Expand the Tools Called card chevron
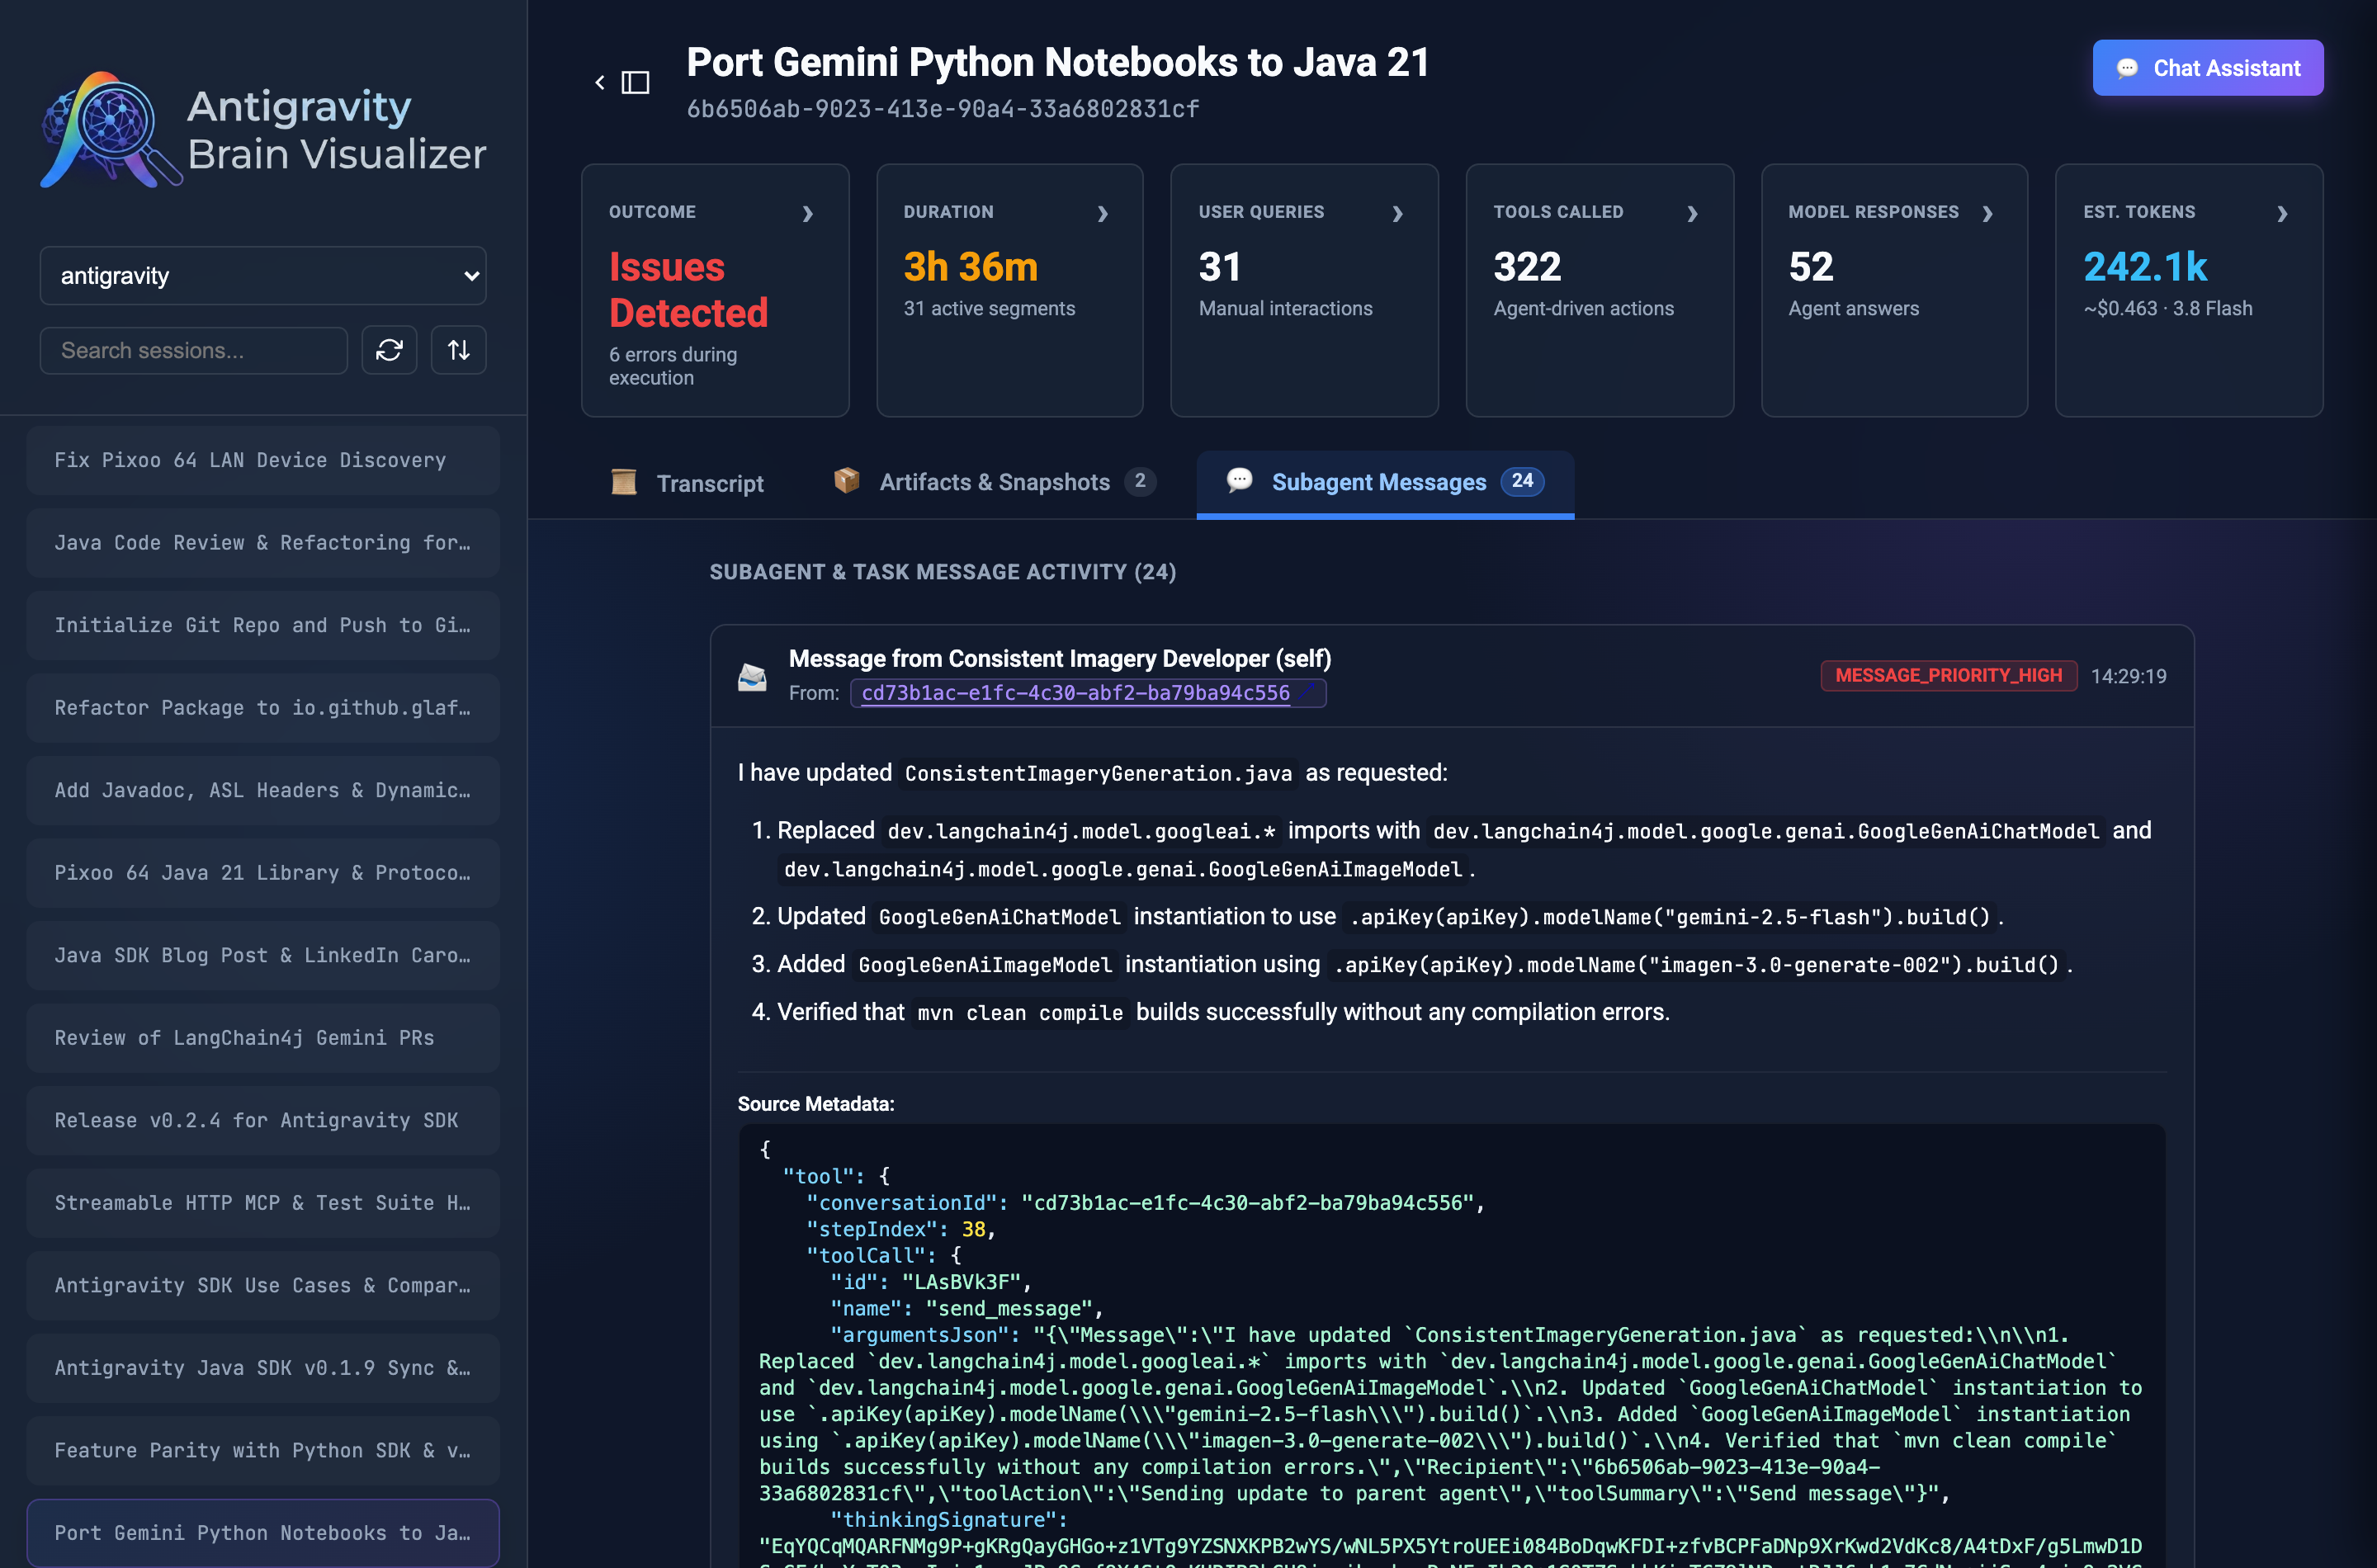2377x1568 pixels. click(x=1693, y=213)
